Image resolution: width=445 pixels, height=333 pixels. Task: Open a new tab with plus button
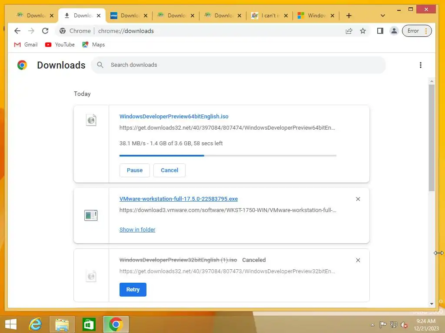click(x=349, y=16)
